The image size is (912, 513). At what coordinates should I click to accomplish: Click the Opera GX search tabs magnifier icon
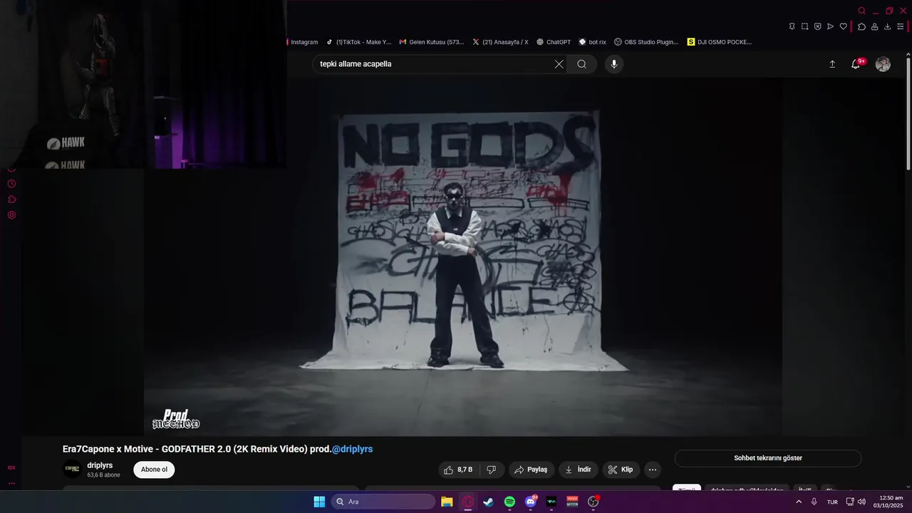pyautogui.click(x=861, y=11)
